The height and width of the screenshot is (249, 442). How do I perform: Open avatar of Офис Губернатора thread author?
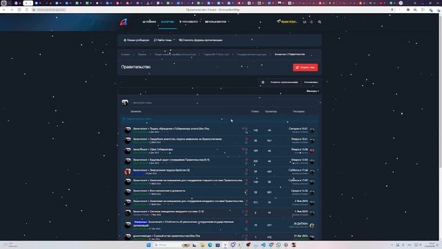(127, 151)
